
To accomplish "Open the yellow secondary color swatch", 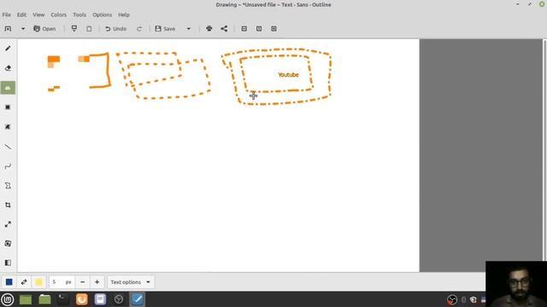I will point(38,282).
